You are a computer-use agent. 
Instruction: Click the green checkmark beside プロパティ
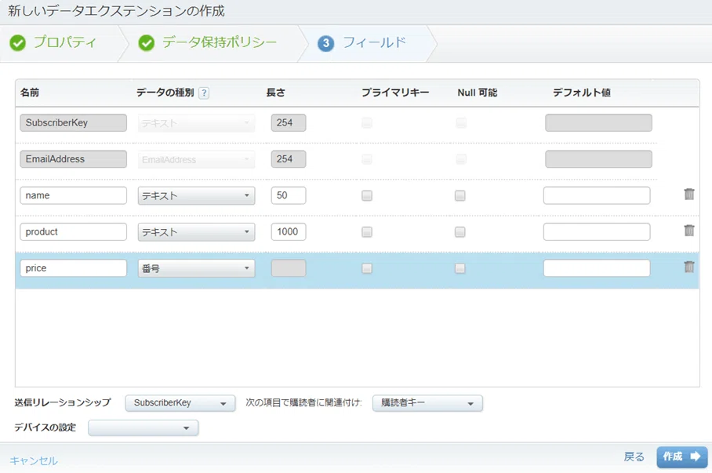pyautogui.click(x=18, y=43)
